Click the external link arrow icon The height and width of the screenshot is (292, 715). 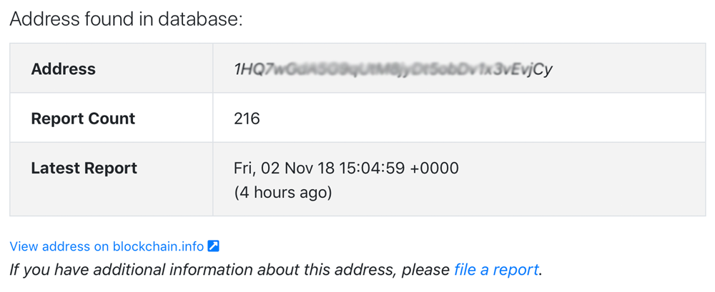[213, 246]
